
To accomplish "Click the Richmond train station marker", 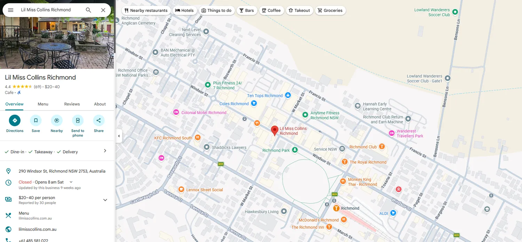I will click(x=336, y=208).
